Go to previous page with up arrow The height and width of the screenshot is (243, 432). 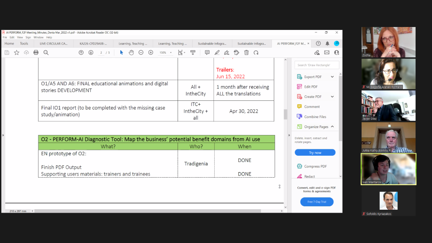click(81, 52)
